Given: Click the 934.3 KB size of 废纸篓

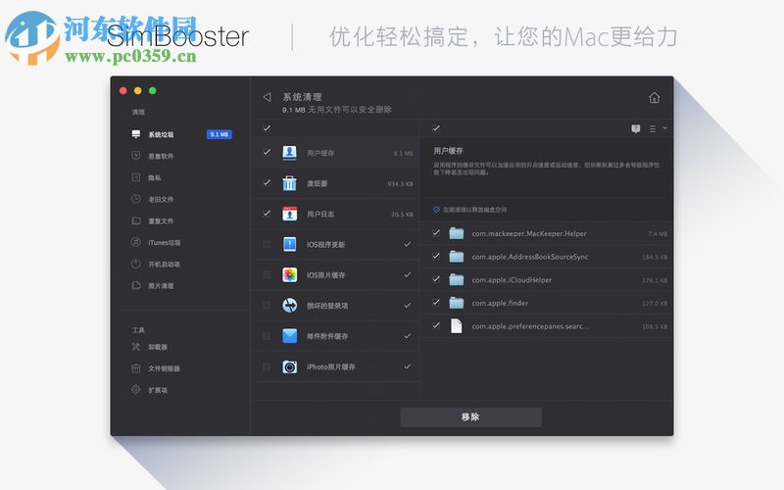Looking at the screenshot, I should (400, 184).
